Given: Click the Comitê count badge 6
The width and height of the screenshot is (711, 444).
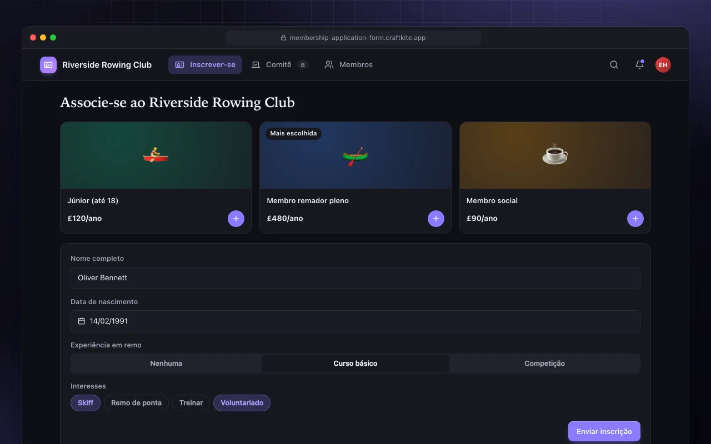Looking at the screenshot, I should (x=303, y=65).
